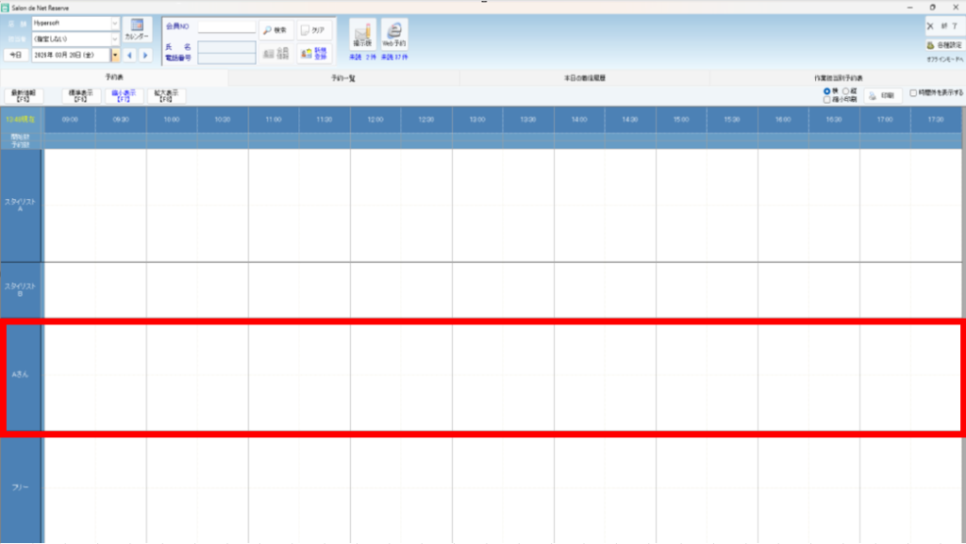Image resolution: width=966 pixels, height=544 pixels.
Task: Click the 印刷 print button
Action: click(882, 95)
